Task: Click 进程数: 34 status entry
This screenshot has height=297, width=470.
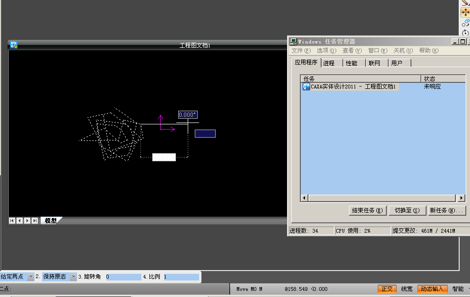Action: coord(311,231)
